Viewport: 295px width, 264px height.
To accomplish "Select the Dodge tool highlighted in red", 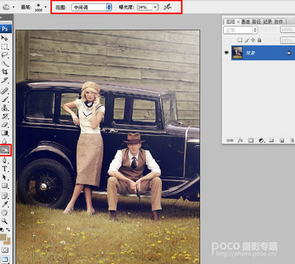I will point(5,149).
